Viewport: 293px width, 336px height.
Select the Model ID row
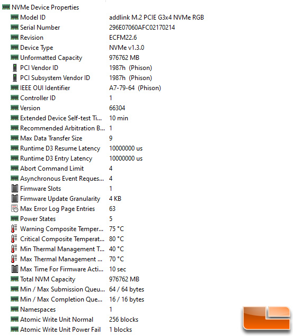107,17
